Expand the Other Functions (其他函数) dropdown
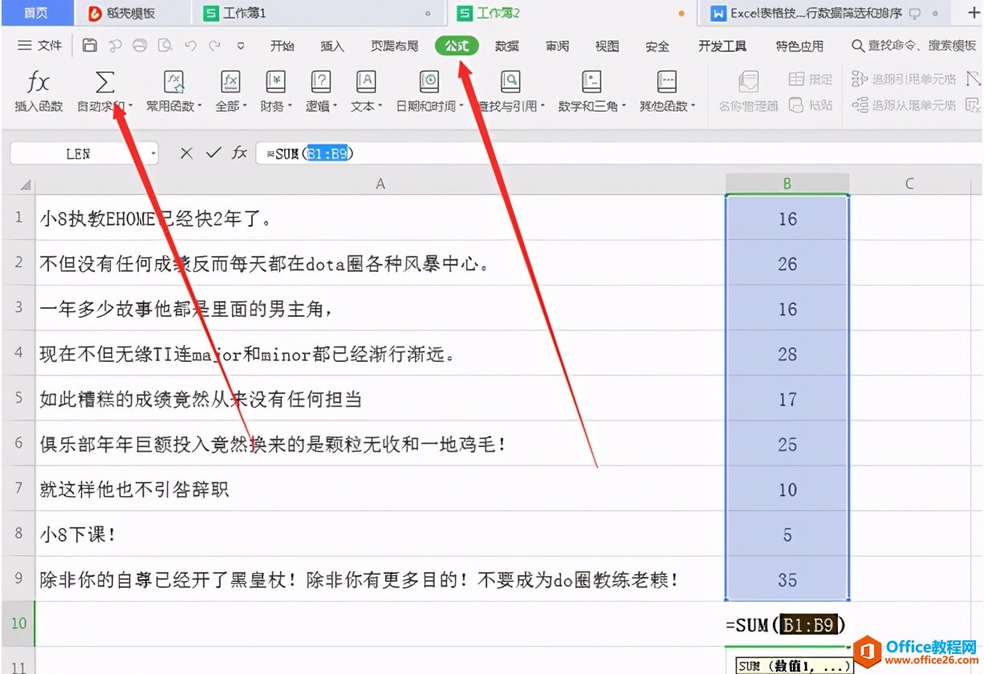The image size is (984, 674). pos(693,106)
